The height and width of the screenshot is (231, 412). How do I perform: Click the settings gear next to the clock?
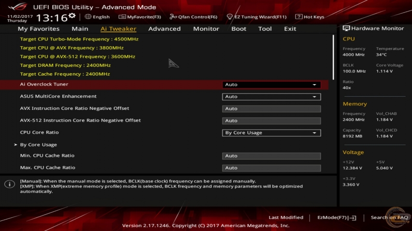click(72, 16)
